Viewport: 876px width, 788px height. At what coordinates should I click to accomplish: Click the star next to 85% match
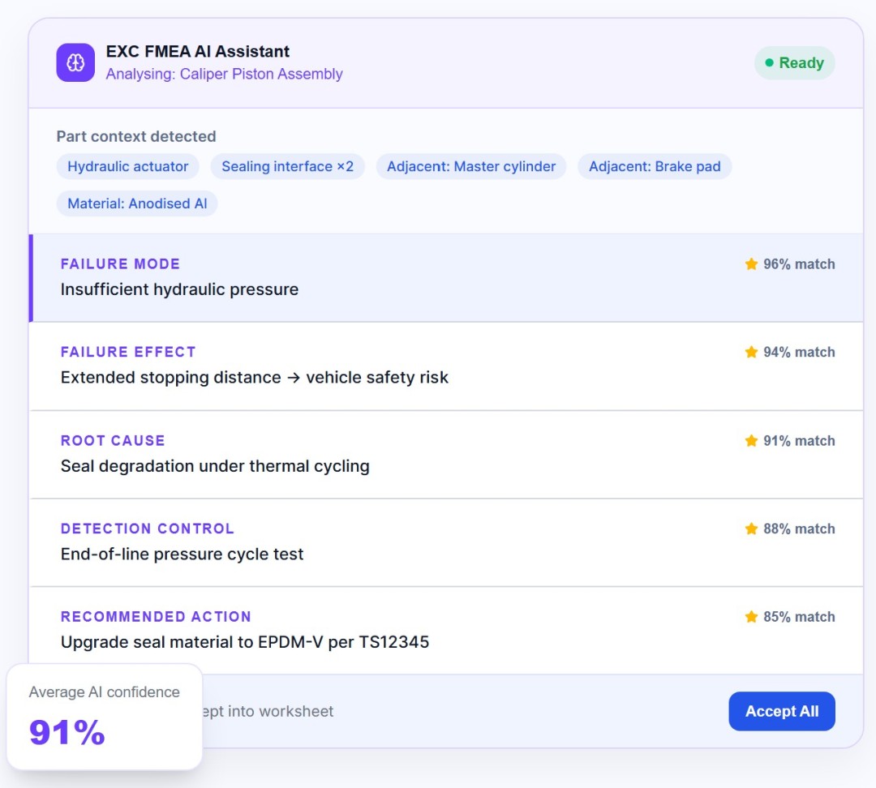point(751,617)
